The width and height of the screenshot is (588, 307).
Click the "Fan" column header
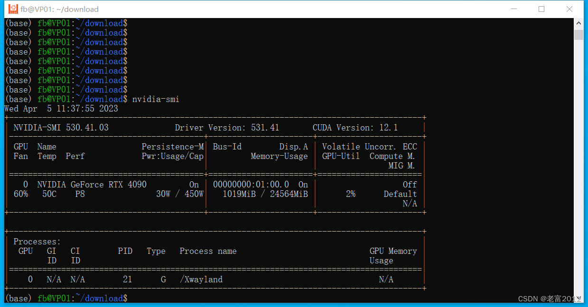(x=21, y=156)
